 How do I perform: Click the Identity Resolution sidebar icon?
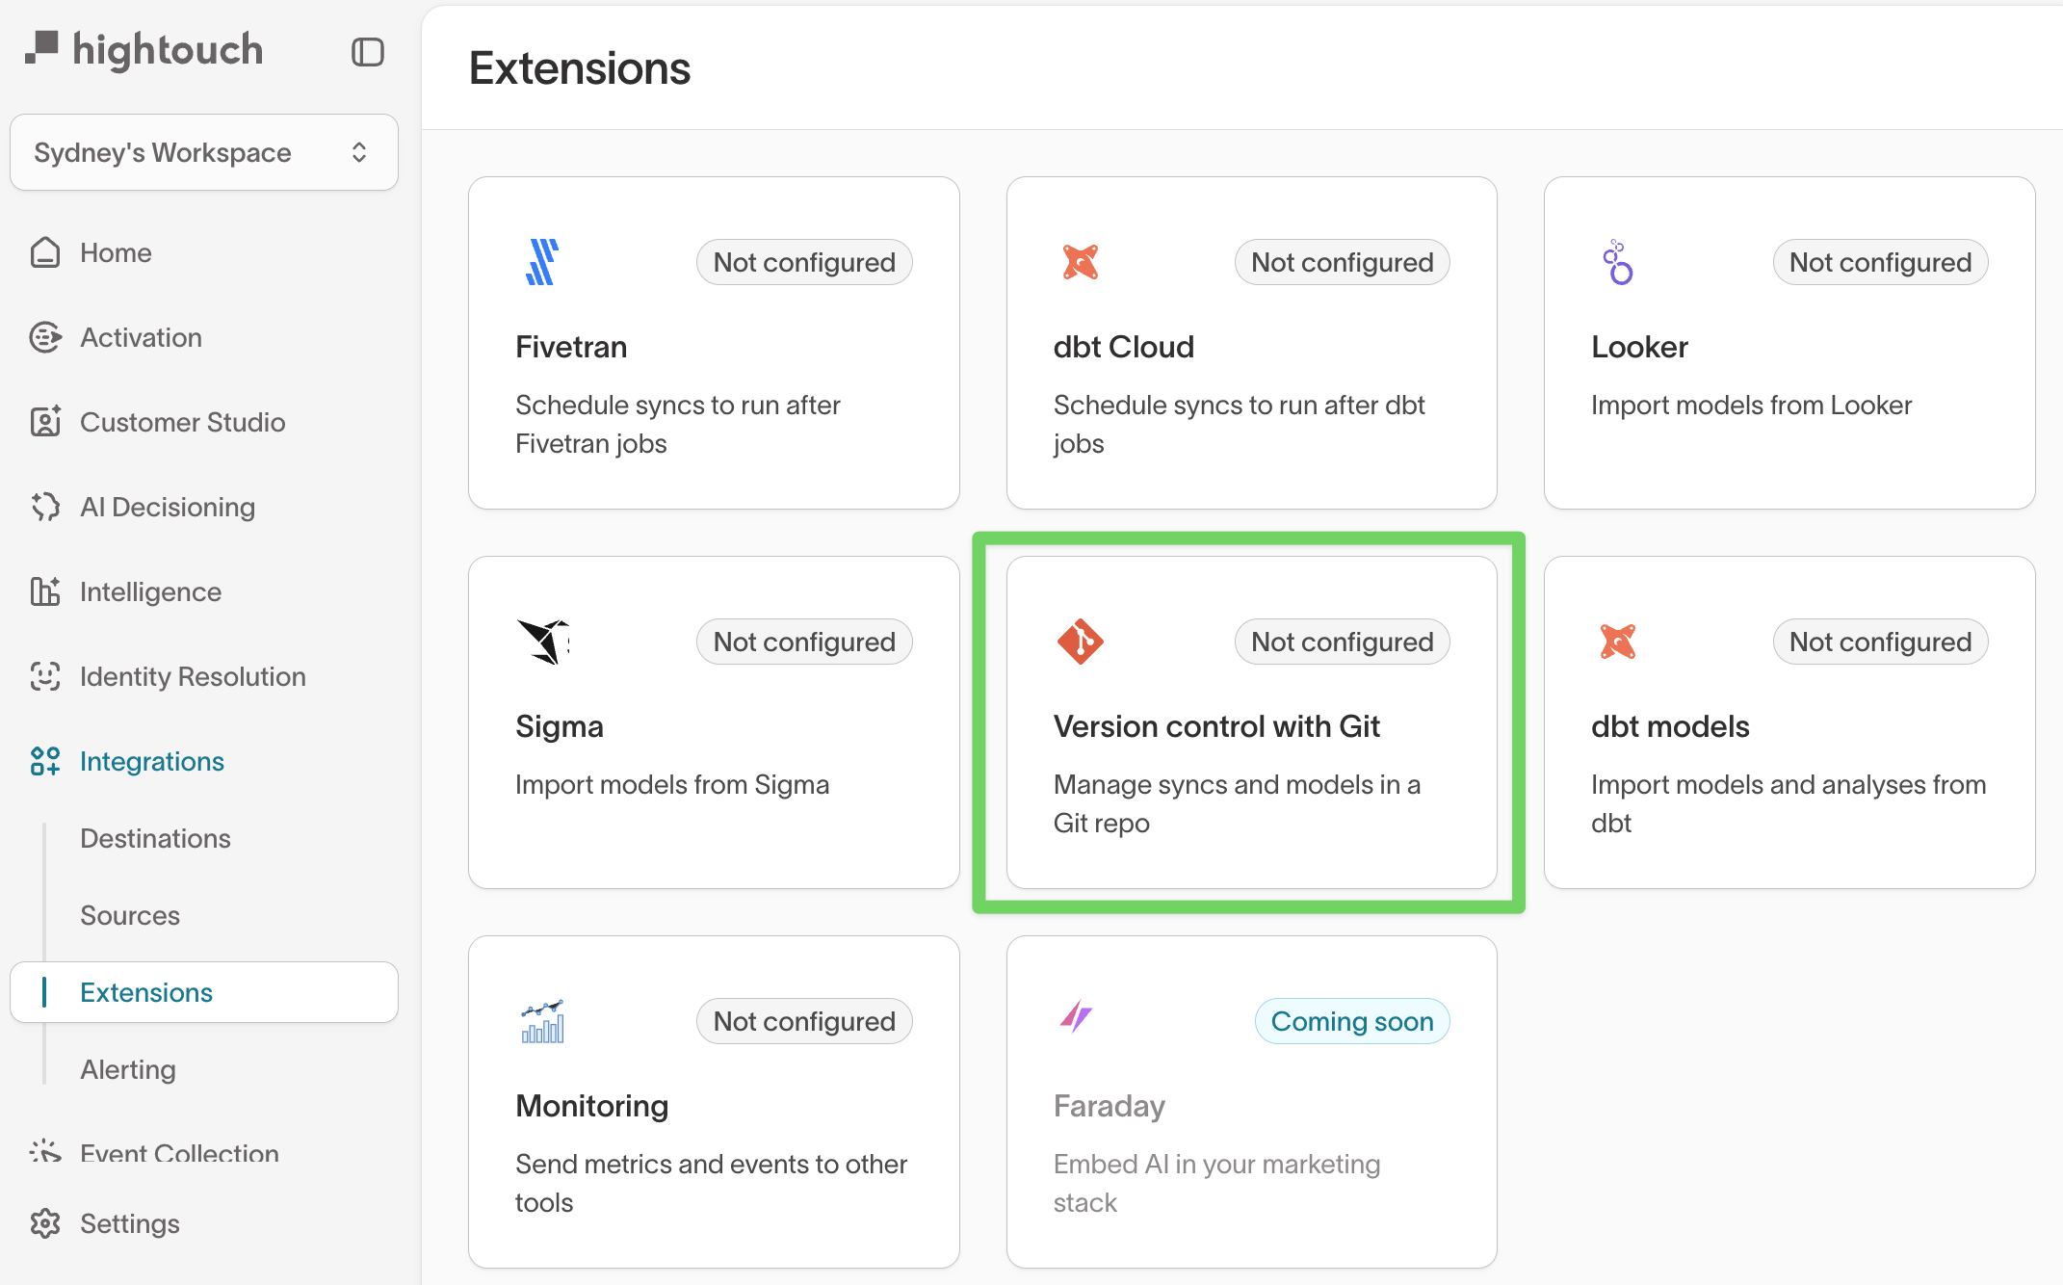(45, 676)
